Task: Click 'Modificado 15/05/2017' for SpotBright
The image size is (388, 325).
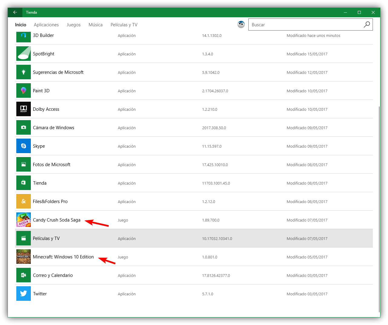Action: click(307, 54)
